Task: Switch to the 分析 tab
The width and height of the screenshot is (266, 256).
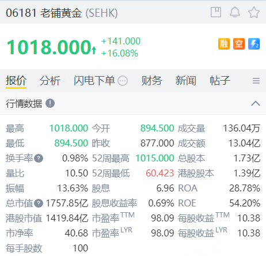Action: point(50,80)
